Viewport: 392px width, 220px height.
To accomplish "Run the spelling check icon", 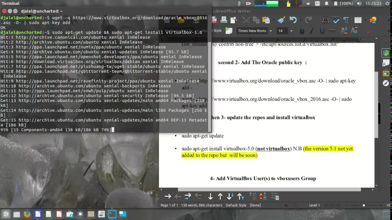I will (x=336, y=20).
